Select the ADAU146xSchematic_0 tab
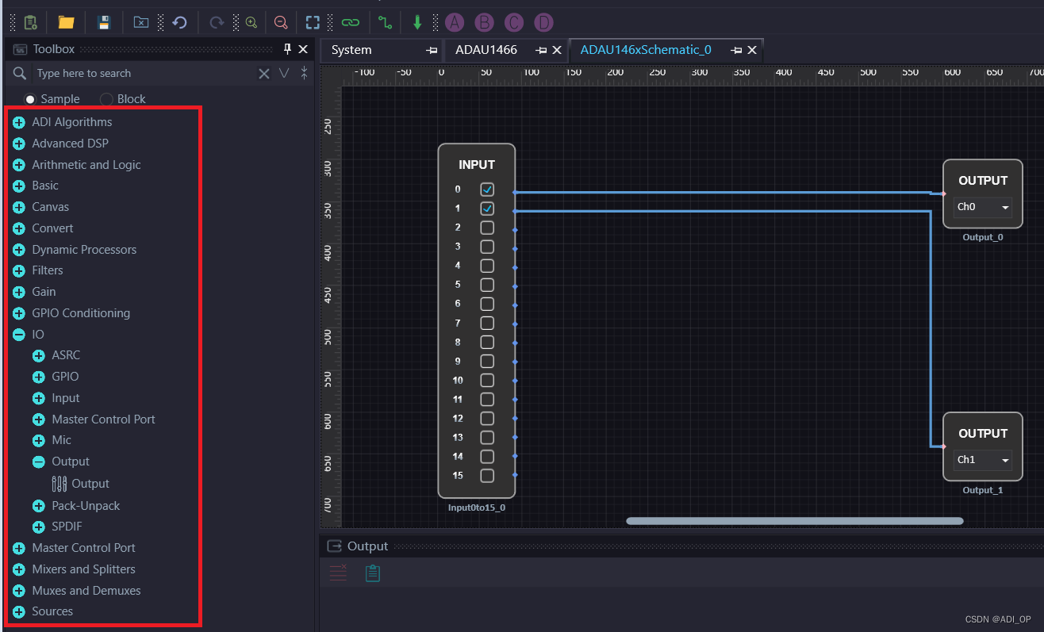 pos(646,50)
